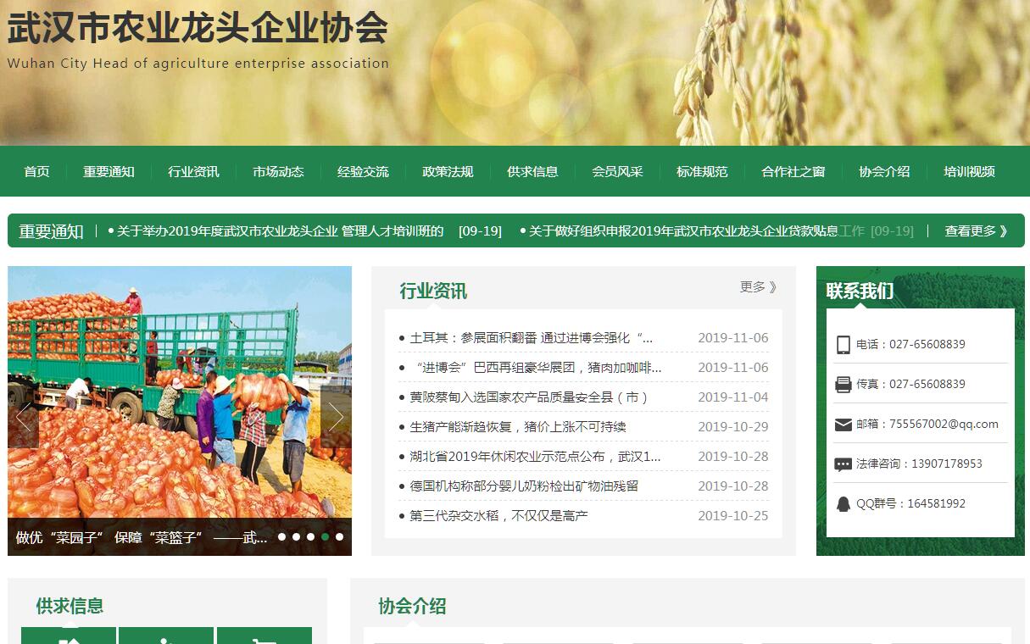This screenshot has height=644, width=1030.
Task: Select the third carousel dot indicator
Action: tap(310, 536)
